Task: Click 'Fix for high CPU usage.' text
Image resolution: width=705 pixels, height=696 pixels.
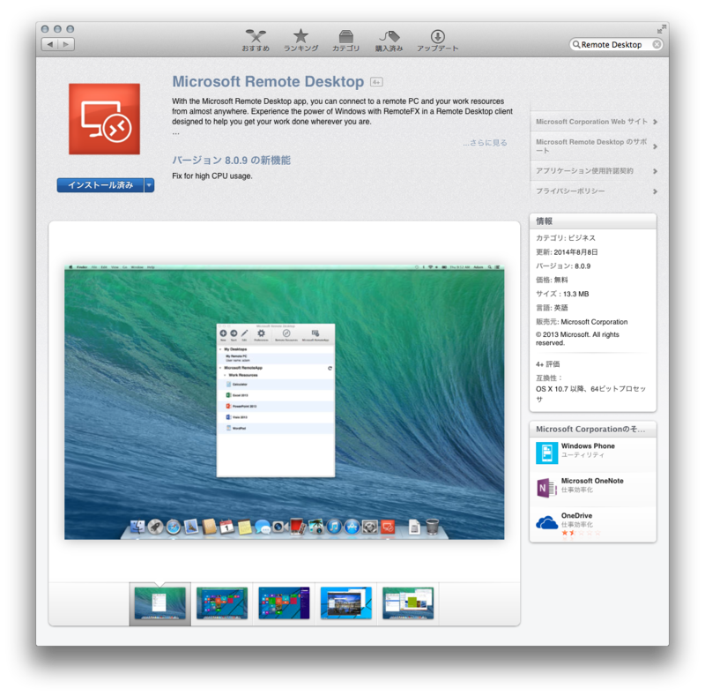Action: [x=212, y=176]
